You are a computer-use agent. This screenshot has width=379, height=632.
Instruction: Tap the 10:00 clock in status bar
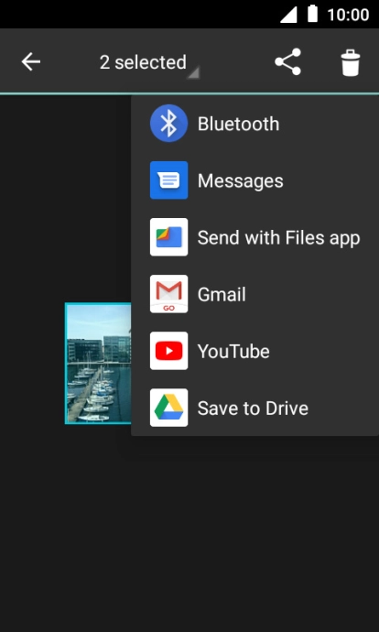pyautogui.click(x=348, y=15)
